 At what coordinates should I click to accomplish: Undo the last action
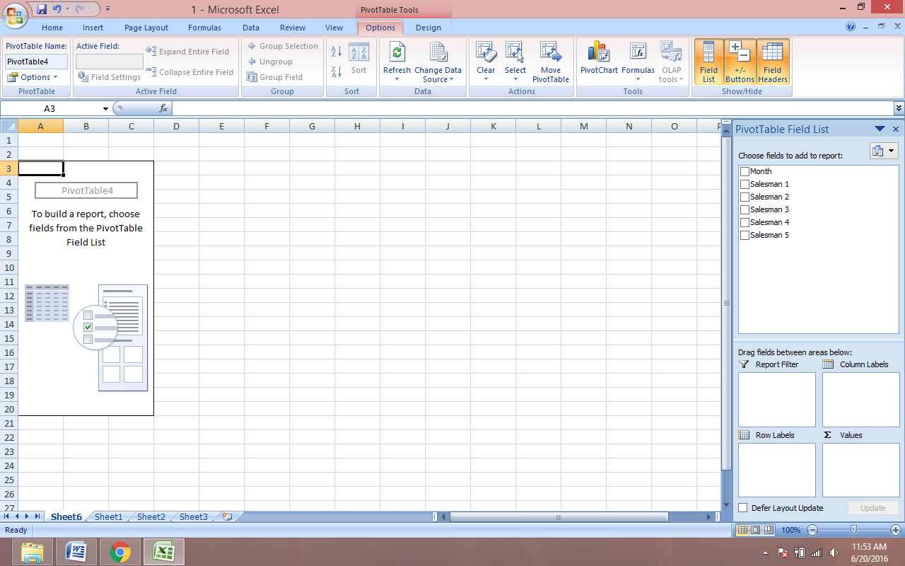(57, 9)
